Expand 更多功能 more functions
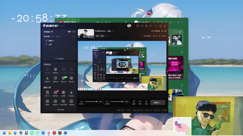The image size is (243, 136). pos(60,110)
